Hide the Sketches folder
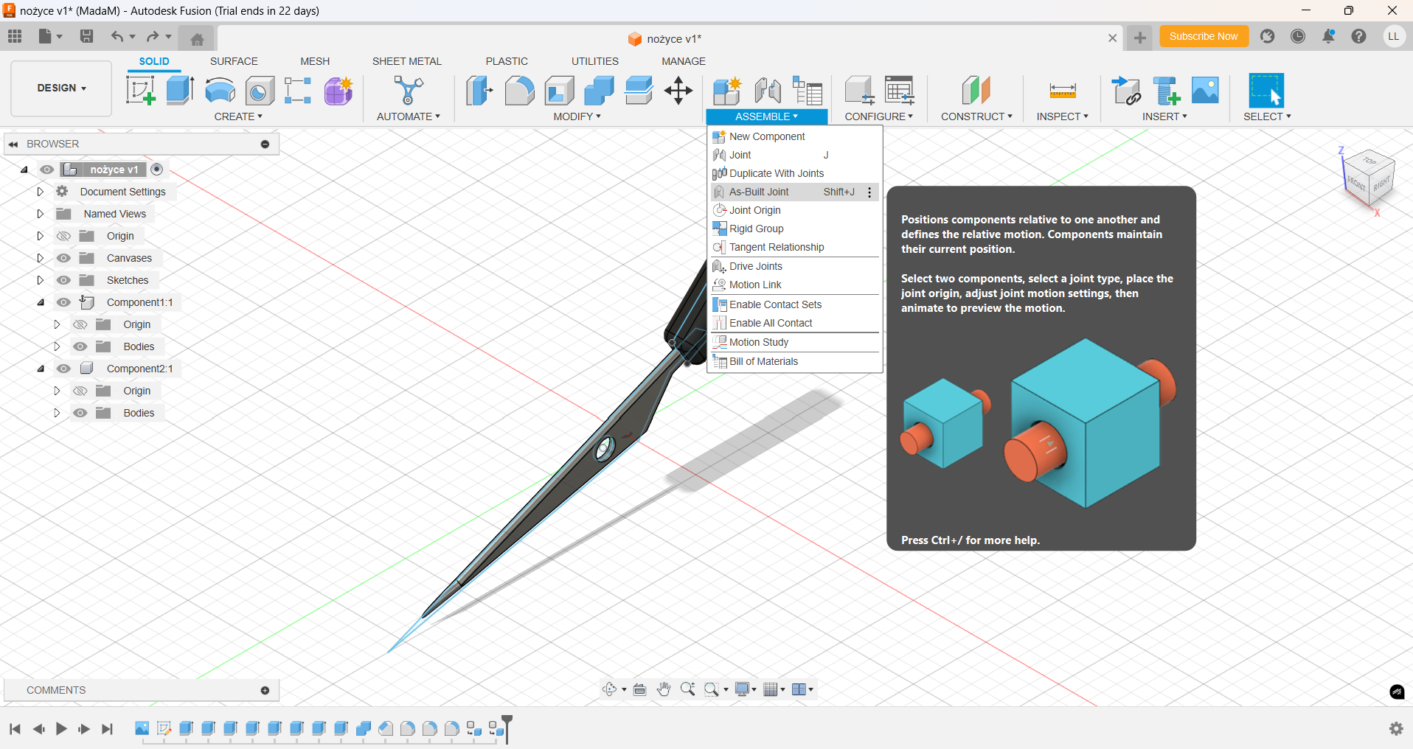The image size is (1413, 749). click(x=64, y=280)
